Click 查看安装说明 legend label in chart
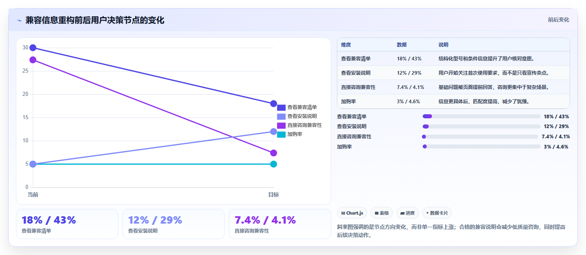The width and height of the screenshot is (586, 255). pyautogui.click(x=302, y=116)
